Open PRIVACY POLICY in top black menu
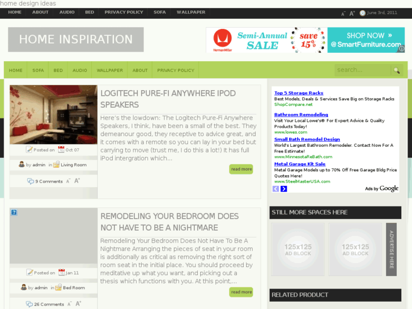This screenshot has width=412, height=309. tap(124, 12)
